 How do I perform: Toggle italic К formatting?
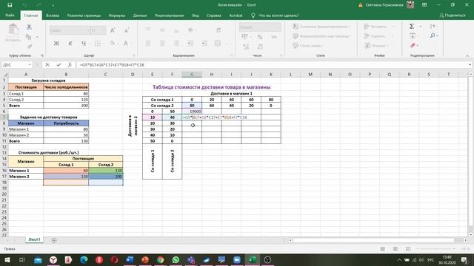coord(70,44)
